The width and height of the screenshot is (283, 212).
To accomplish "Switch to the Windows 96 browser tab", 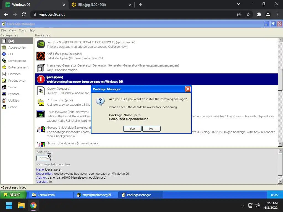I will (35, 5).
